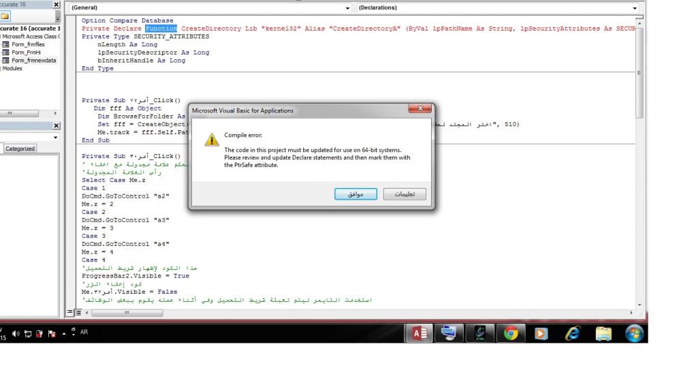Screen dimensions: 681x383
Task: Close the Project explorer panel
Action: point(57,4)
